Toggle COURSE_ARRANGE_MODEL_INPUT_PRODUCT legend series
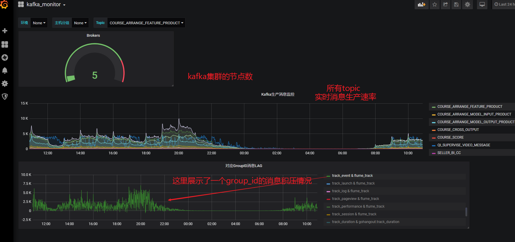Viewport: 515px width, 242px height. 474,114
